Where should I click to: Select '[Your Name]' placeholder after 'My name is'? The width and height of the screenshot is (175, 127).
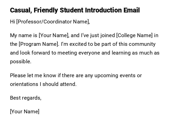[53, 35]
